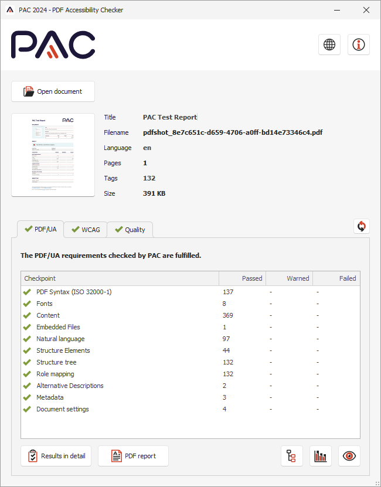Click the passed count 137 for PDF Syntax
This screenshot has width=381, height=487.
[x=228, y=292]
